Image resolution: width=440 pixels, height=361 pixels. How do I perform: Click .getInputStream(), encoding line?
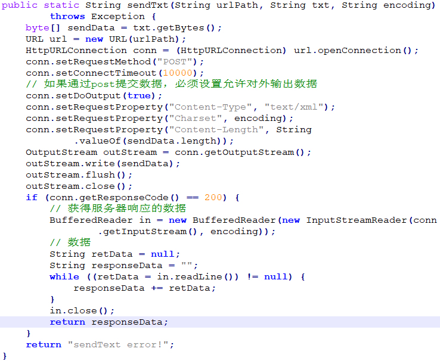click(187, 232)
